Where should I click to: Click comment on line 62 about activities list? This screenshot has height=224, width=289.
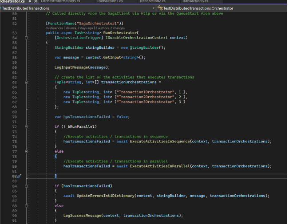124,77
